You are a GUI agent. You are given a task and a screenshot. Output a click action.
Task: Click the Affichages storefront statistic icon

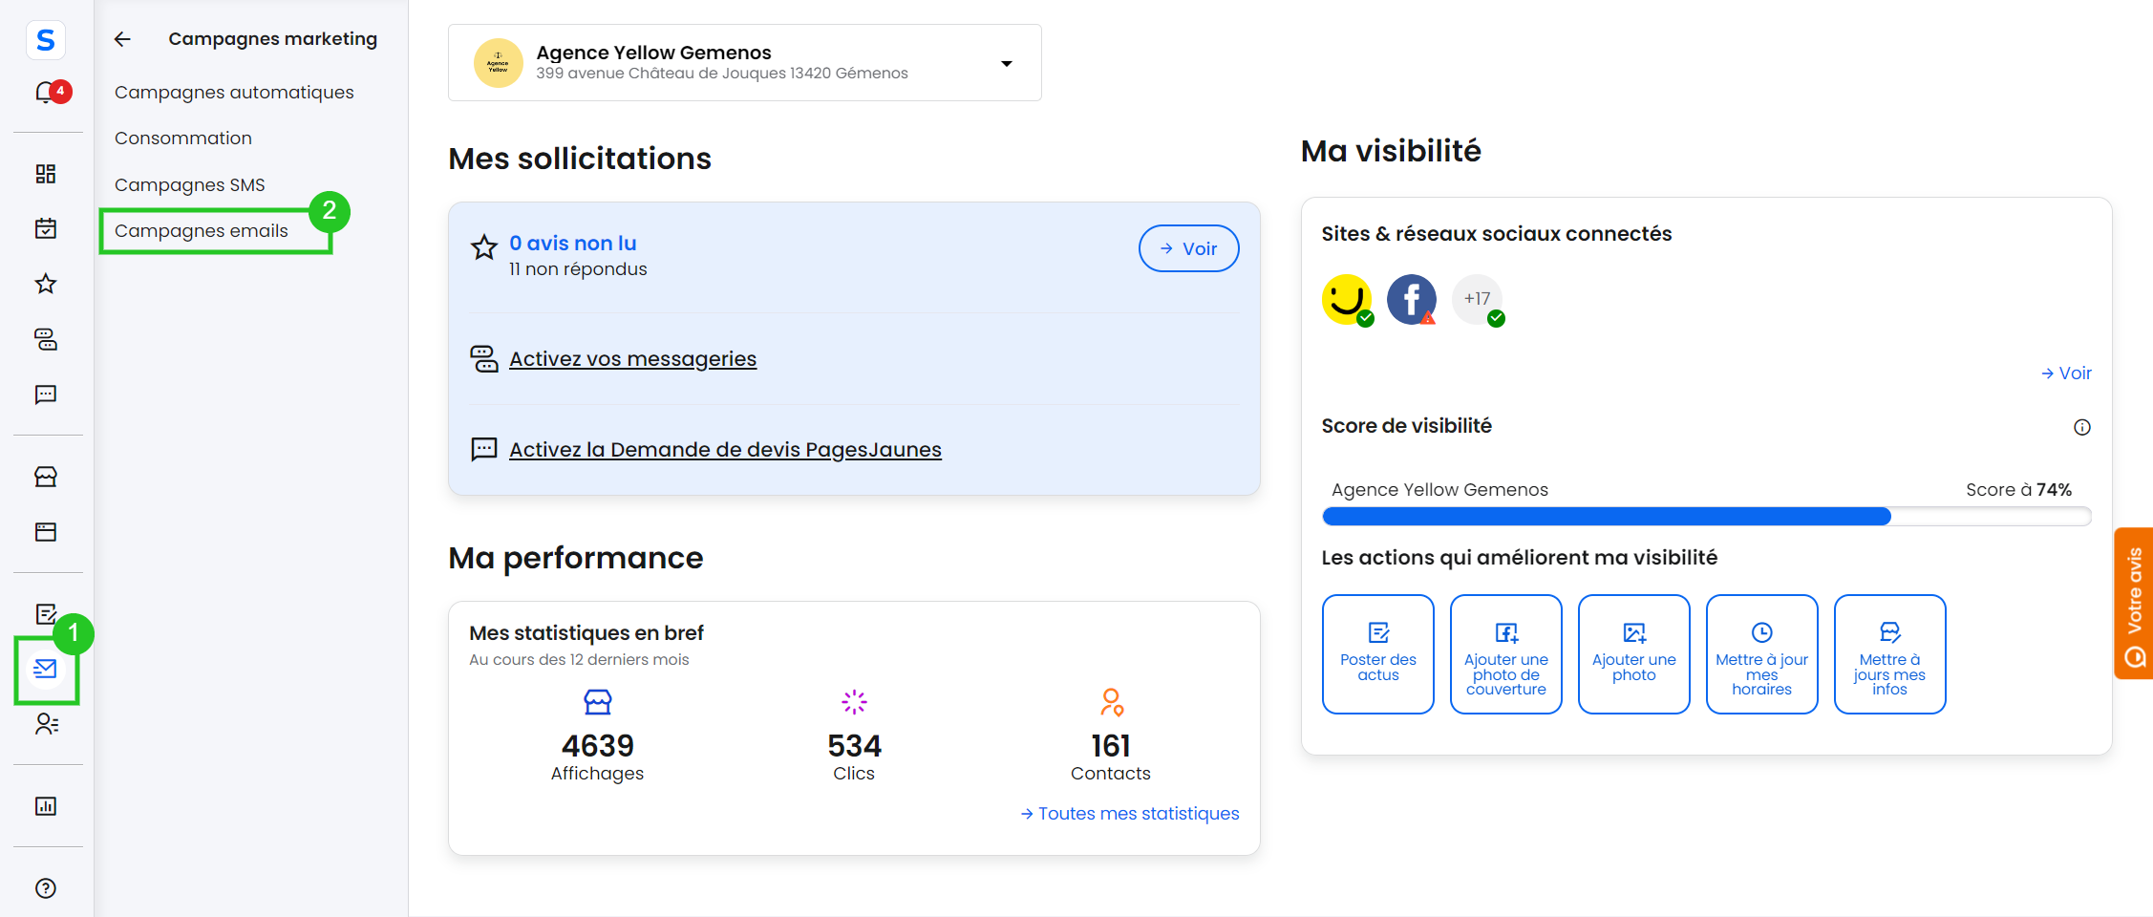coord(598,703)
